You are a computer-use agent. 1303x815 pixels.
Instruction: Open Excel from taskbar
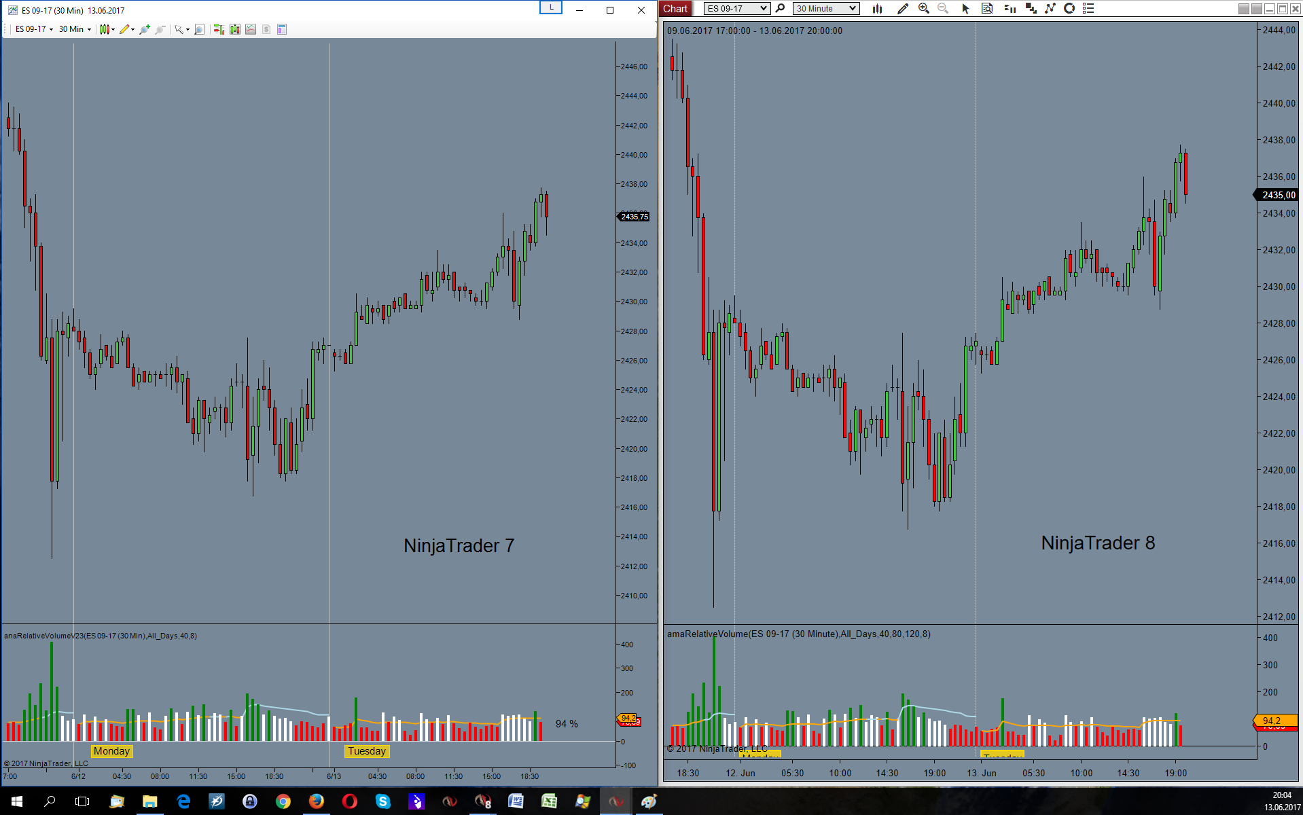pos(549,801)
